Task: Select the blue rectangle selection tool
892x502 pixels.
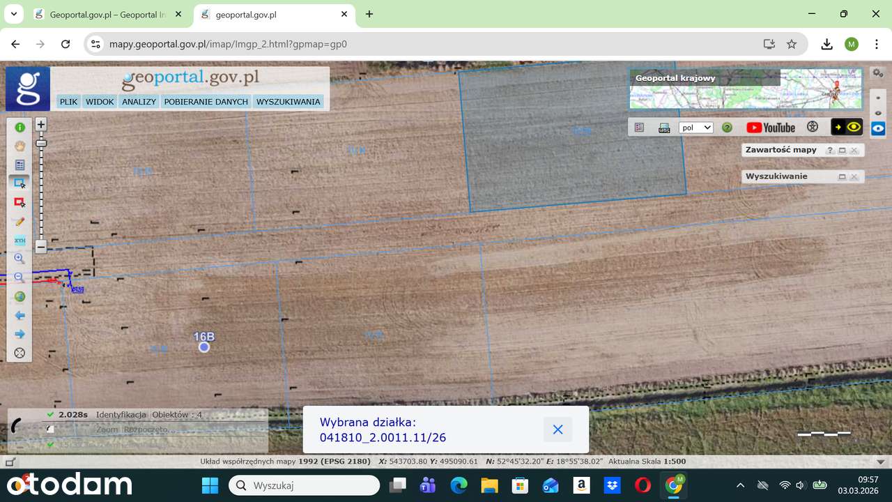Action: [20, 183]
